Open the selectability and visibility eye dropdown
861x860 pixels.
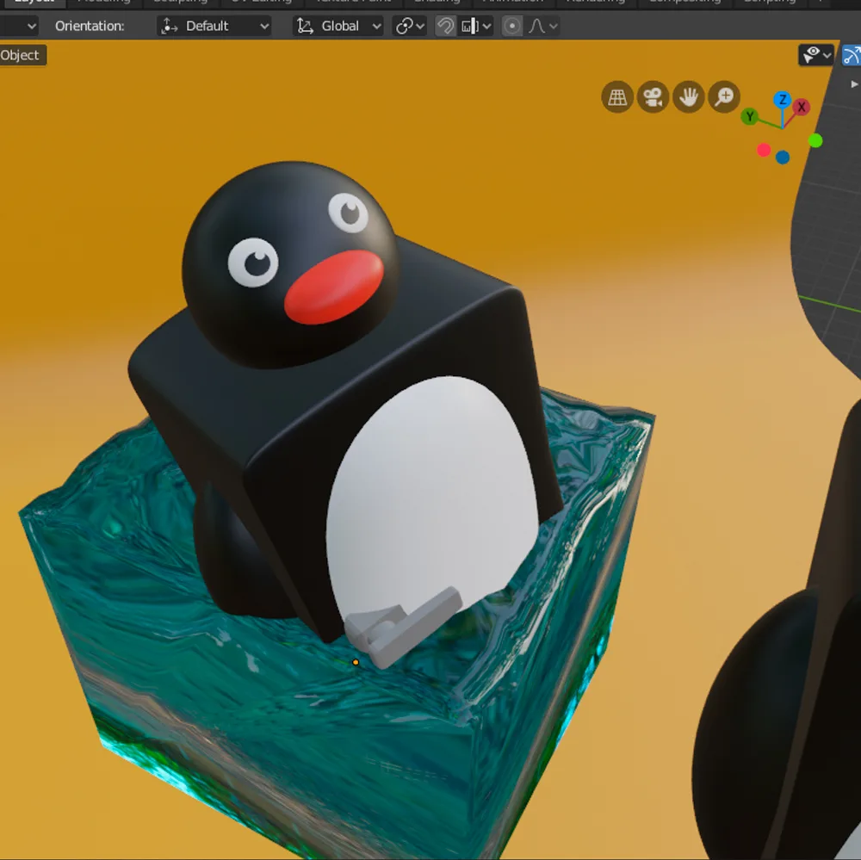[816, 55]
